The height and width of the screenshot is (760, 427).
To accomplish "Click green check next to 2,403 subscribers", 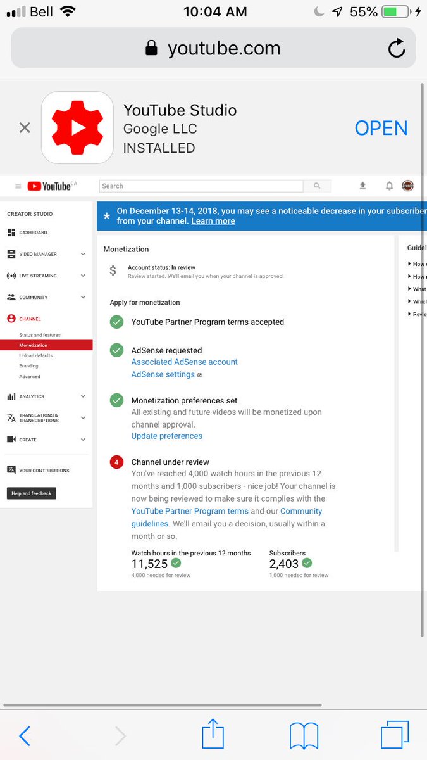I will pos(307,563).
